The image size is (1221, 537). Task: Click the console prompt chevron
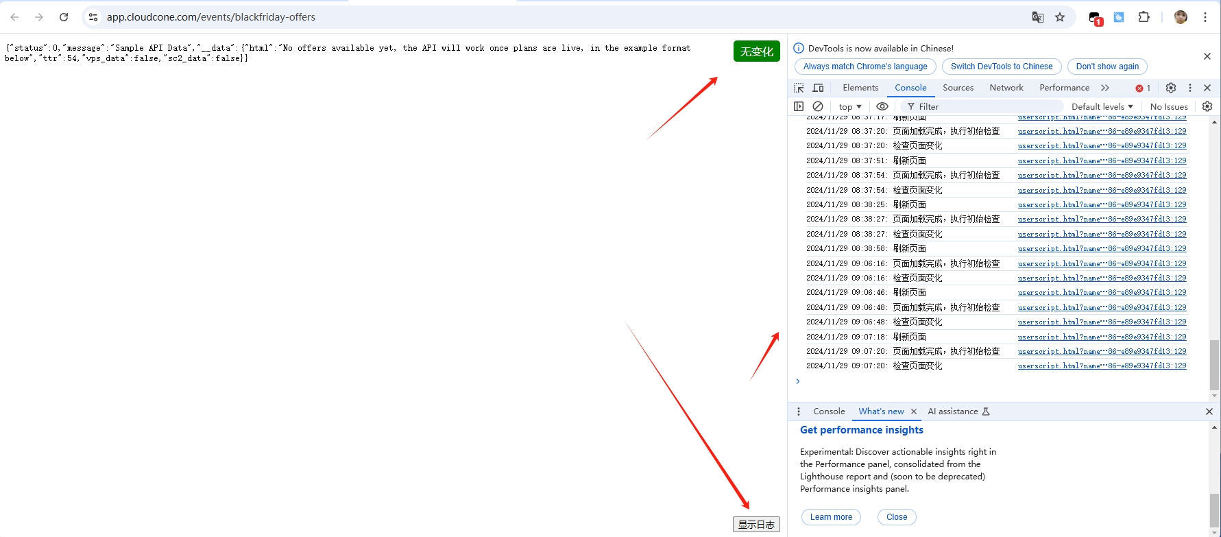pyautogui.click(x=797, y=381)
